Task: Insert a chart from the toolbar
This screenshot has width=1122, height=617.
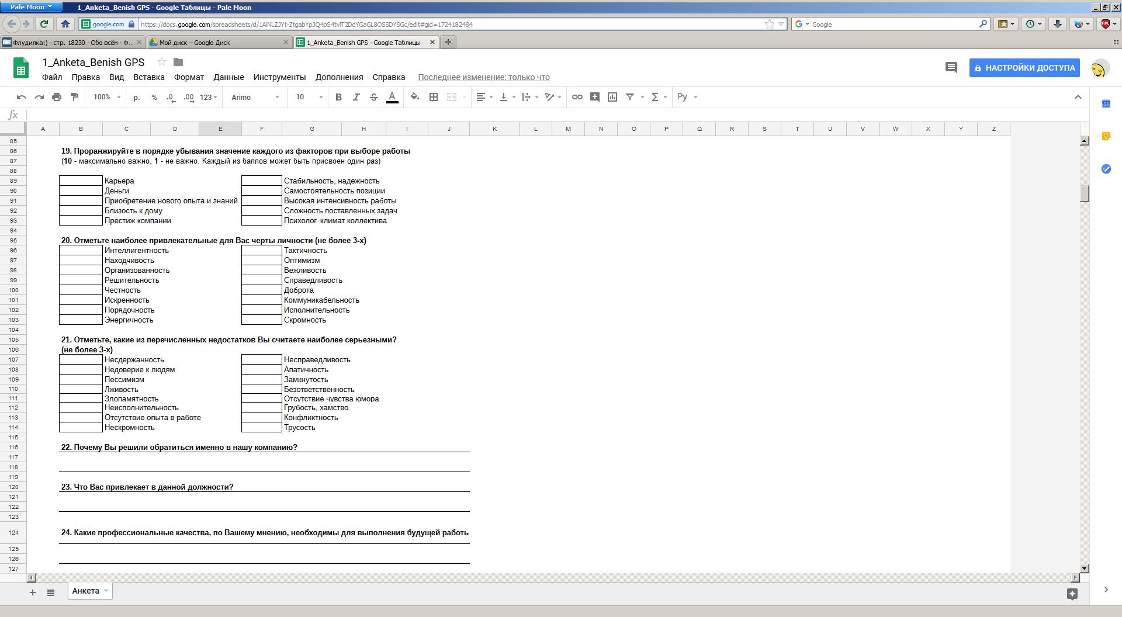Action: pos(612,97)
